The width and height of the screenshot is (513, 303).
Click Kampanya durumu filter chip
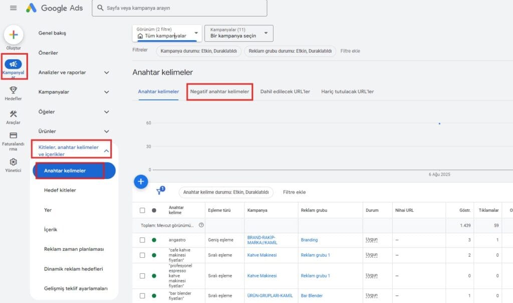[x=198, y=51]
